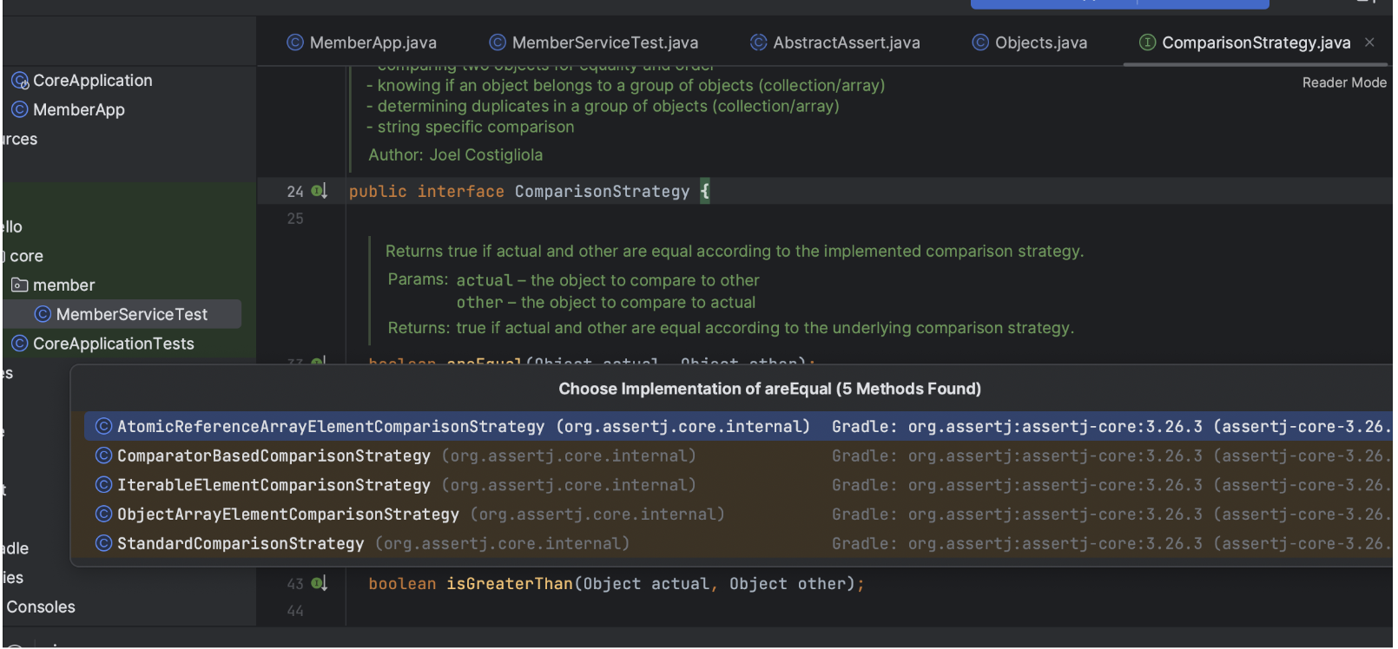
Task: Select the core package in project tree
Action: click(x=26, y=256)
